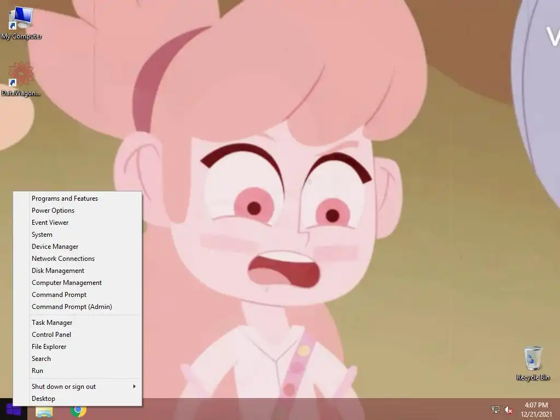Screen dimensions: 560x420
Task: Open the My Computer desktop icon
Action: (21, 22)
